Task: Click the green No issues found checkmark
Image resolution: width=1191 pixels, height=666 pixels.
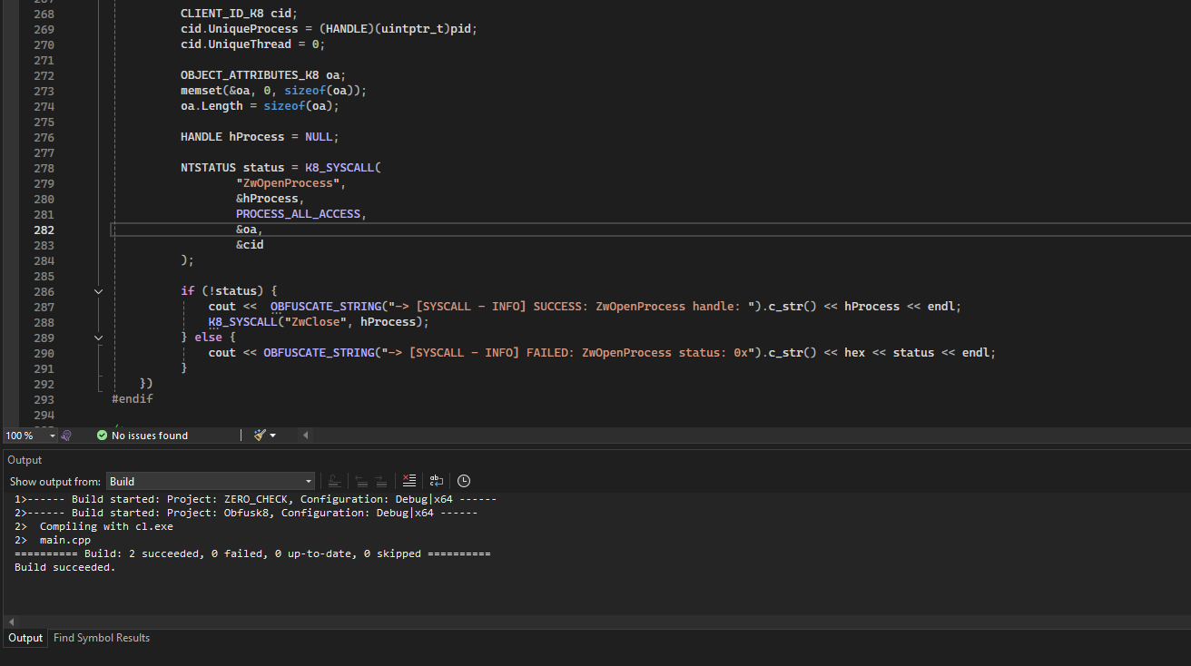Action: pyautogui.click(x=102, y=436)
